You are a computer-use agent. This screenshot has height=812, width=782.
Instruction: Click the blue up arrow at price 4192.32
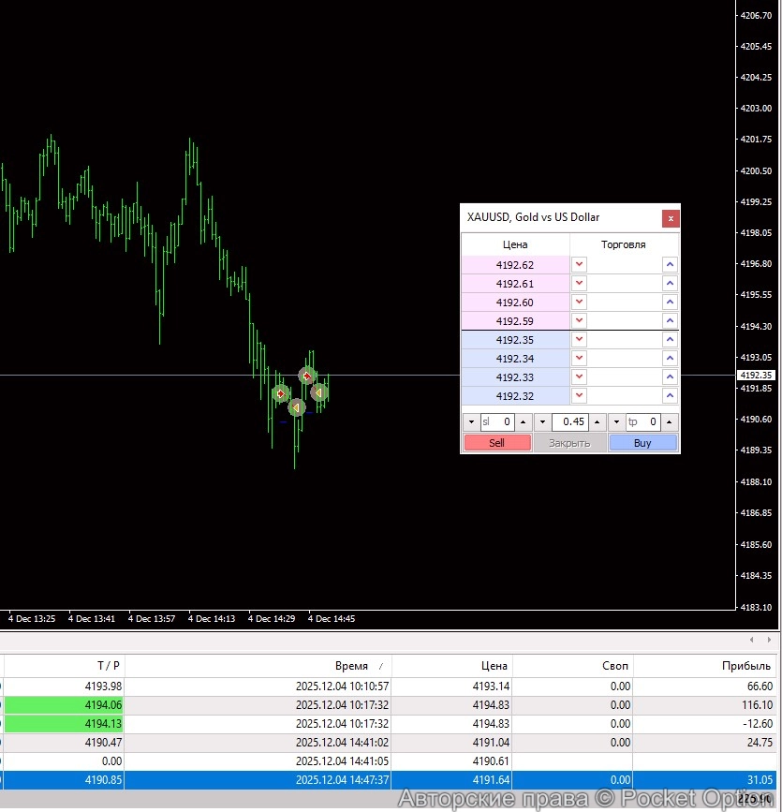click(x=670, y=396)
